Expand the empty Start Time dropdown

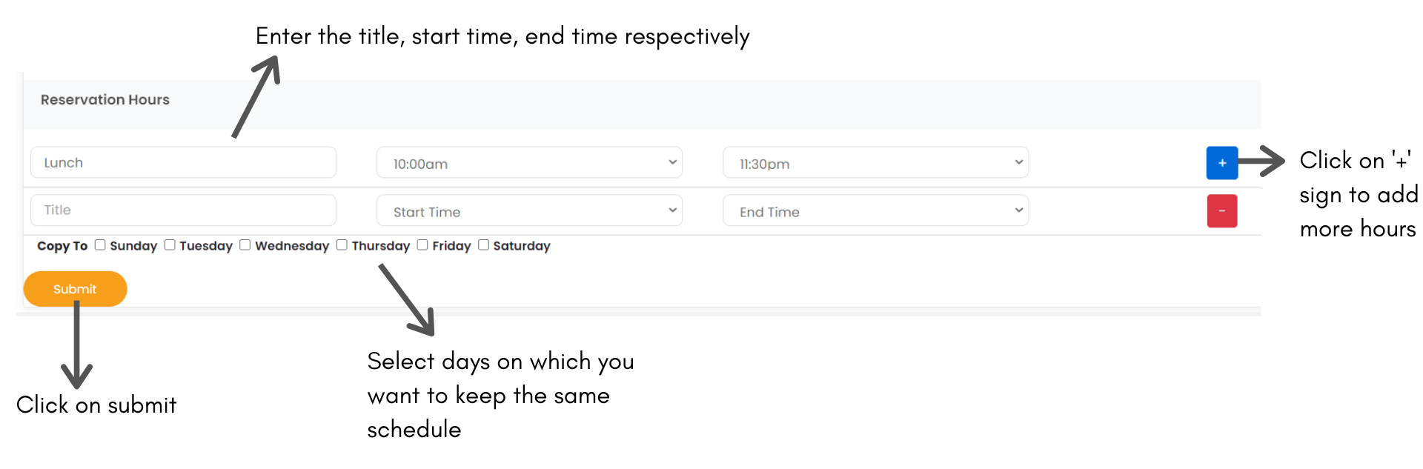pyautogui.click(x=529, y=211)
